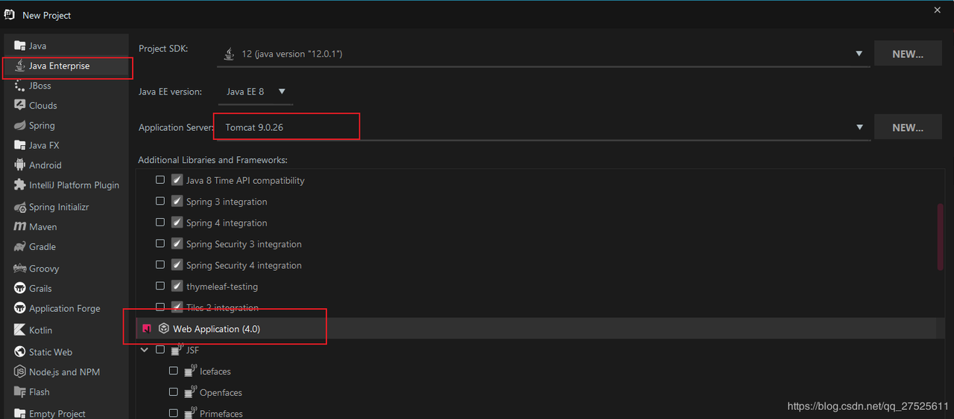Choose the Kotlin icon in sidebar
954x419 pixels.
20,330
